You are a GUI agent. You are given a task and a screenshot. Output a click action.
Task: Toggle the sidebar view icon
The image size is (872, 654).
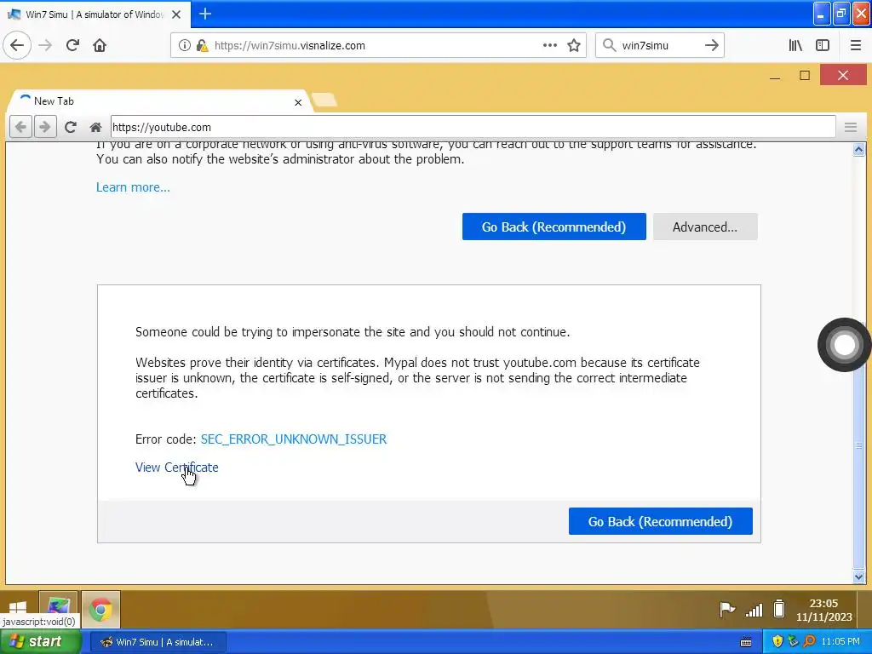point(823,46)
